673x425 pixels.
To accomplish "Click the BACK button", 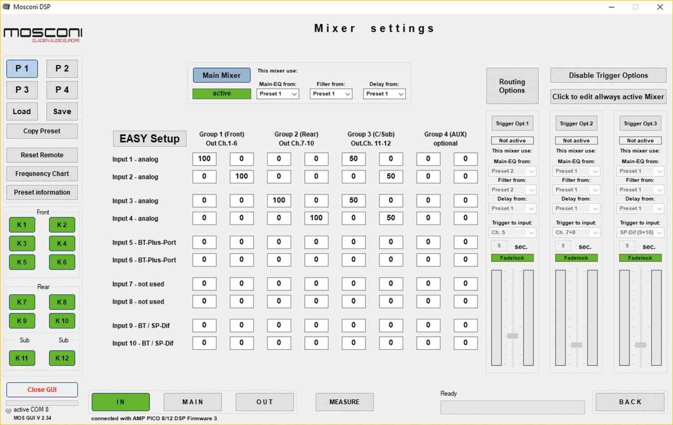I will (630, 402).
